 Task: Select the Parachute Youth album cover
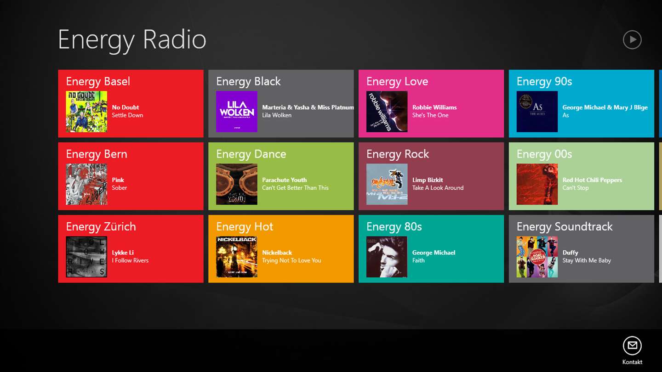coord(237,184)
